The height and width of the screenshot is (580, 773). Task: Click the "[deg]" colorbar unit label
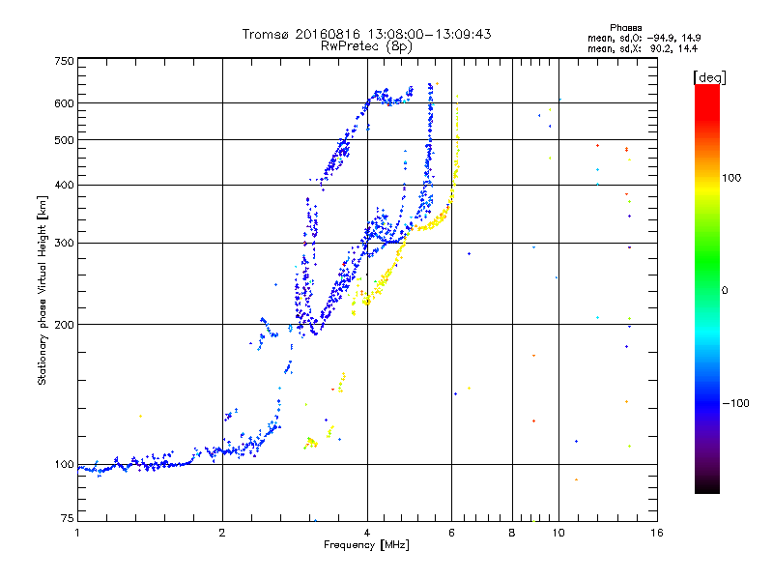point(709,77)
